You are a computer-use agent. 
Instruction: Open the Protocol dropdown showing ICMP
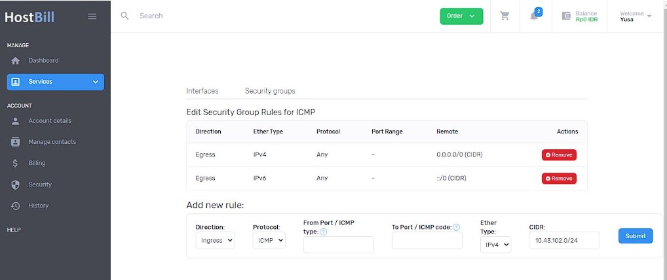pyautogui.click(x=269, y=241)
